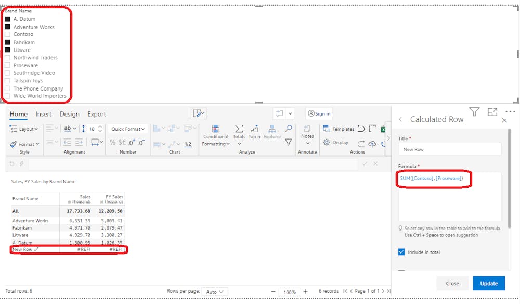Click the focus mode expand icon
Screen dimensions: 520x304
(492, 112)
